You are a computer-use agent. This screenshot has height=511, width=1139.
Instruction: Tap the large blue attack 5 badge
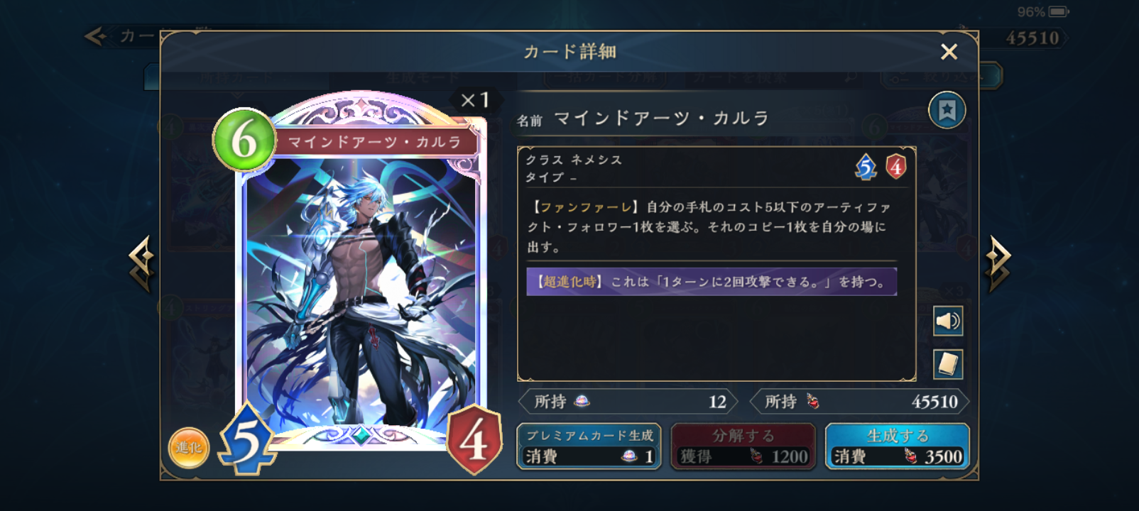pos(246,439)
